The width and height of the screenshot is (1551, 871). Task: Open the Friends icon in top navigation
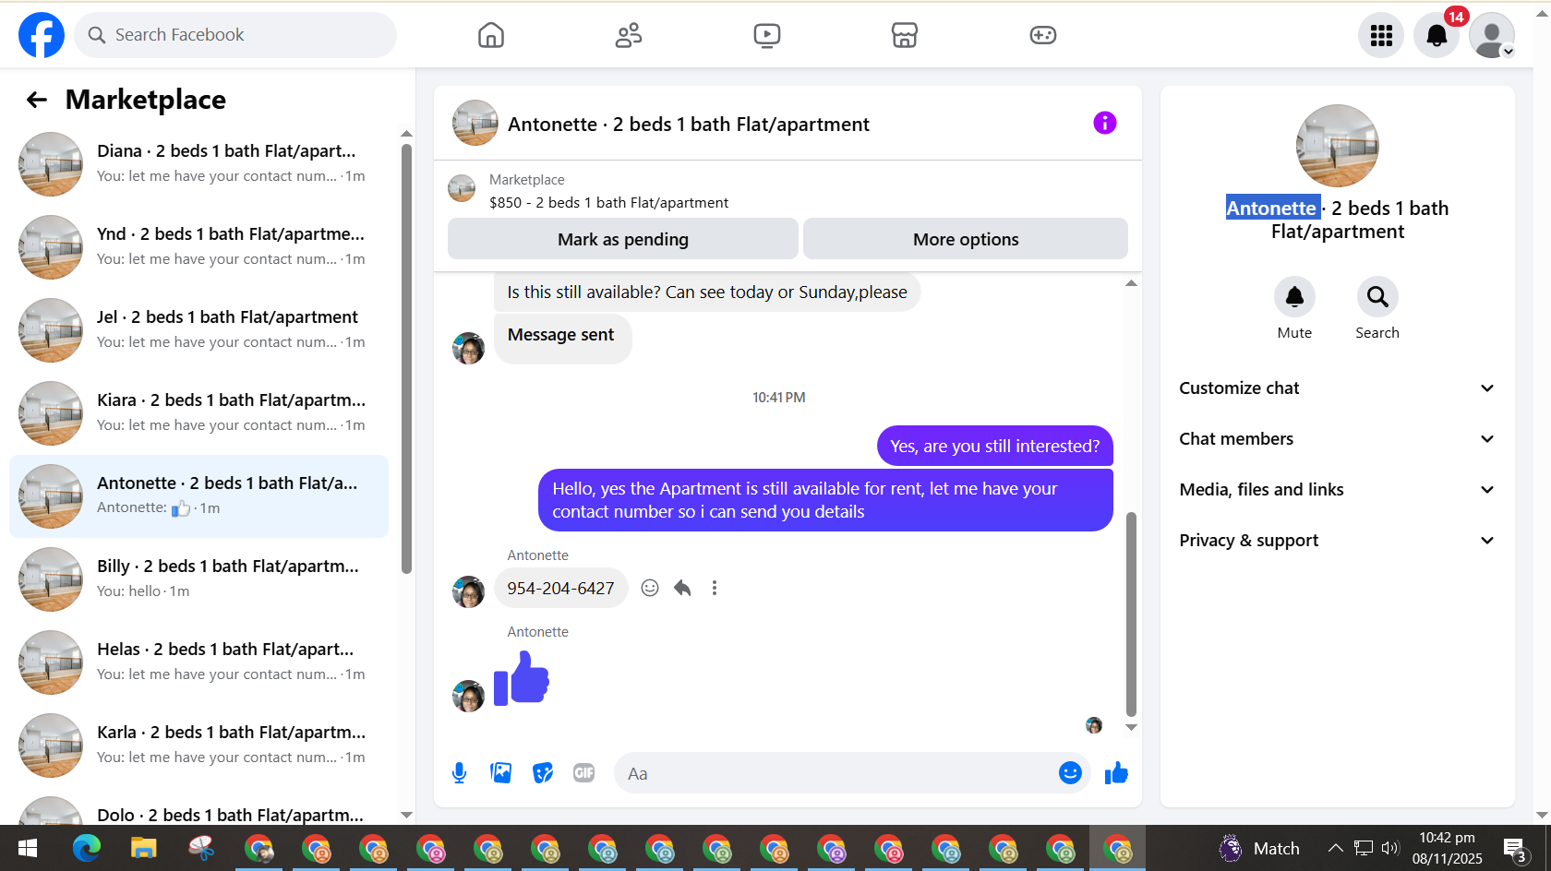[629, 35]
